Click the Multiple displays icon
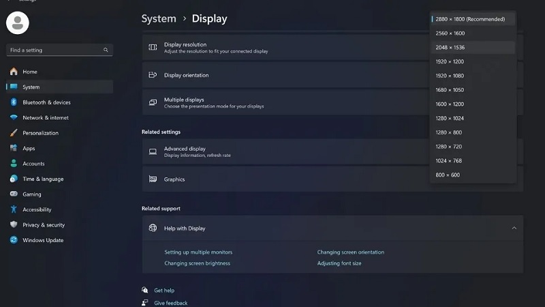Screen dimensions: 545x307 (x=153, y=102)
